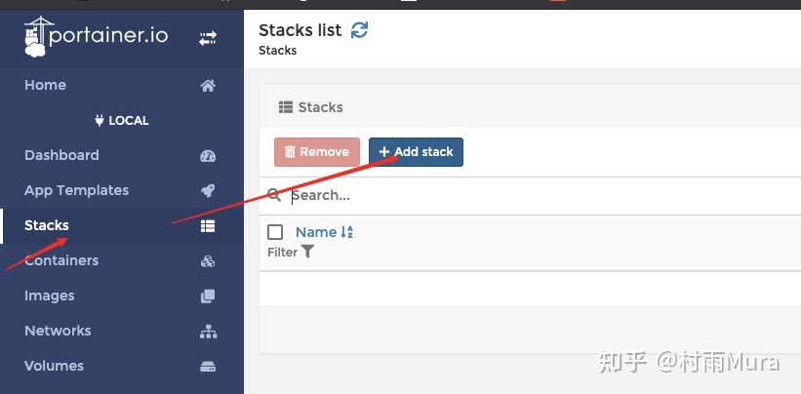801x394 pixels.
Task: Open the Home menu item
Action: tap(46, 85)
